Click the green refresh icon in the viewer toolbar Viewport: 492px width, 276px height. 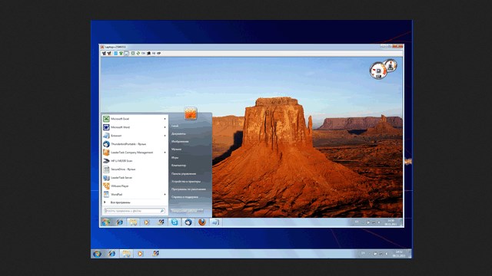click(x=138, y=54)
